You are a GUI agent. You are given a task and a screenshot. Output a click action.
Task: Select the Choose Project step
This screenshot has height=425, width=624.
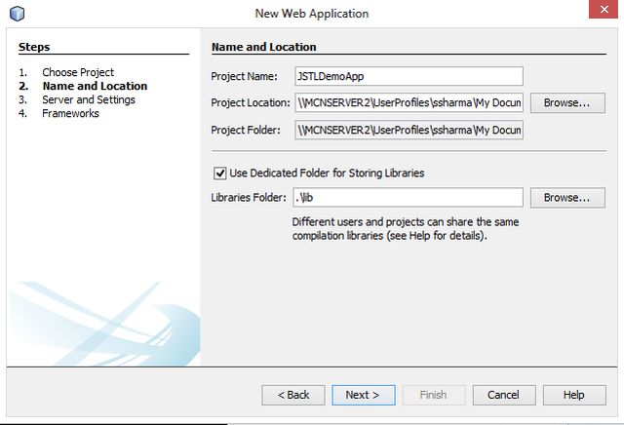click(77, 72)
